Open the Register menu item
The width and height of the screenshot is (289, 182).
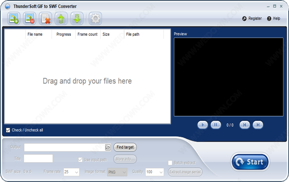click(252, 19)
